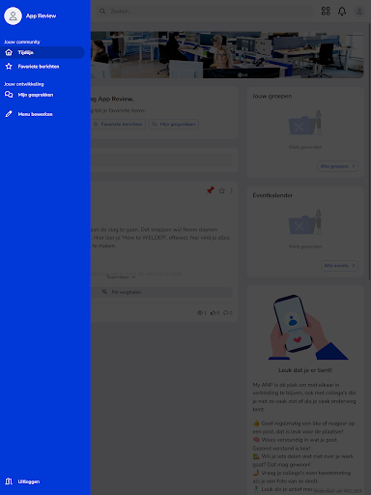
Task: Toggle the post favorite star
Action: pyautogui.click(x=222, y=190)
